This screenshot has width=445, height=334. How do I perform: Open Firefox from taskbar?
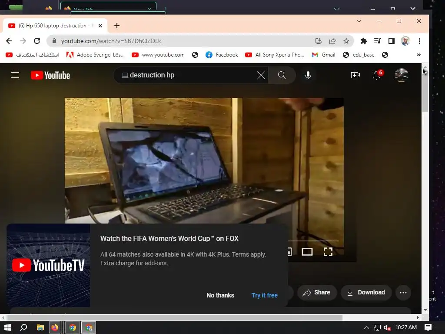click(x=54, y=327)
